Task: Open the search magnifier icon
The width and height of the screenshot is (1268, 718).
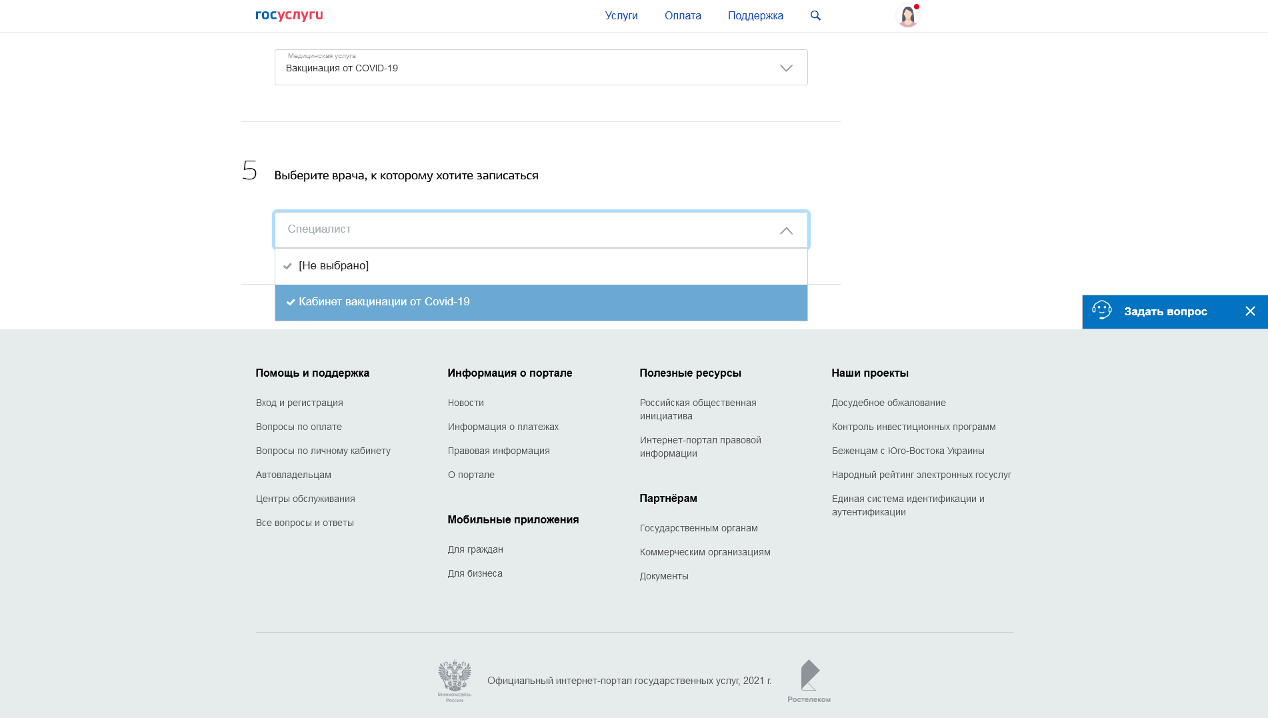Action: [815, 15]
